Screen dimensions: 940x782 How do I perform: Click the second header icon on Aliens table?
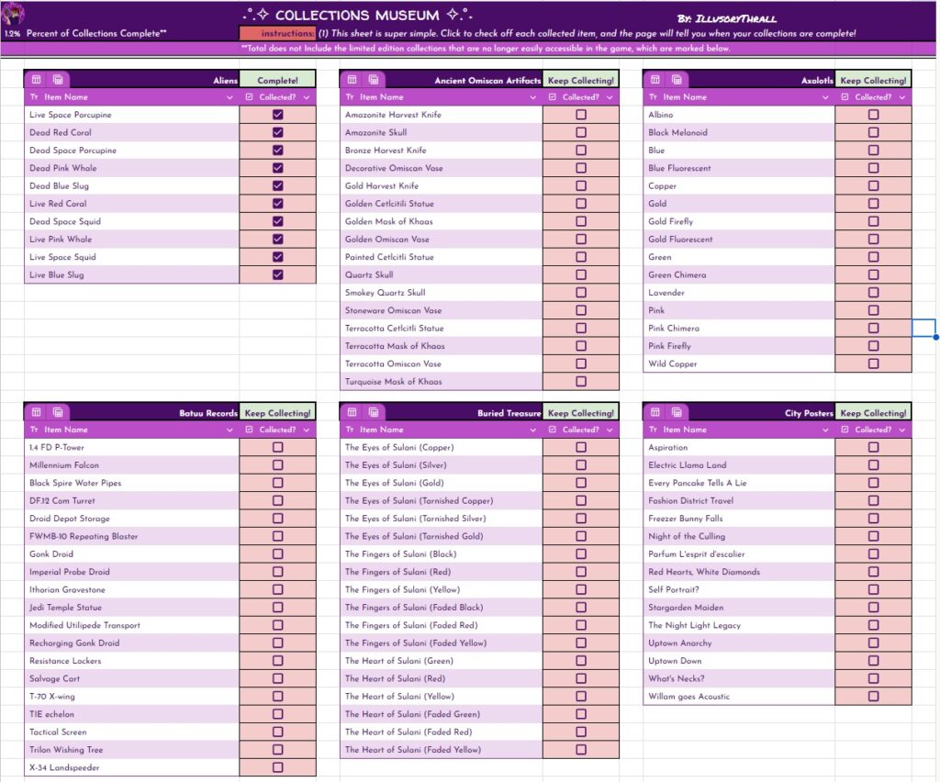(57, 80)
